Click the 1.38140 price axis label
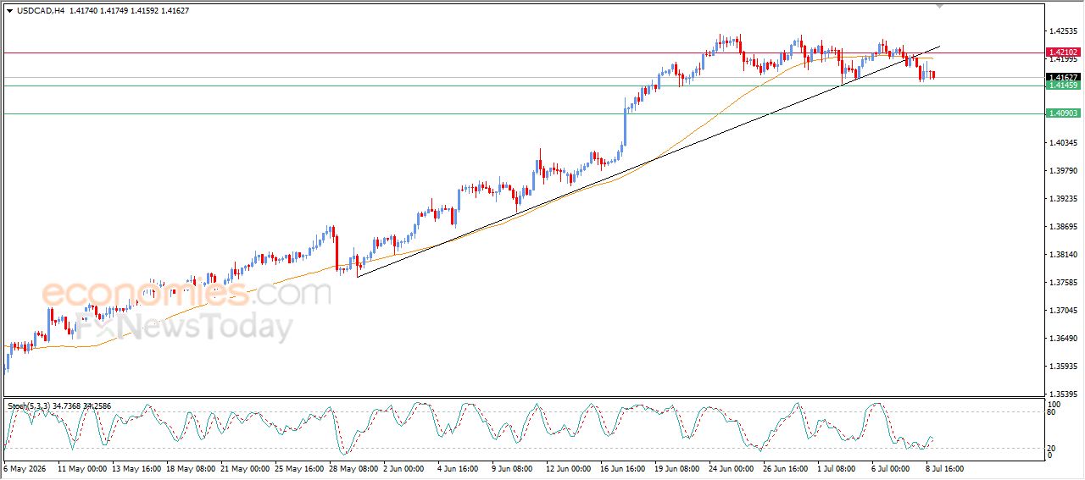The height and width of the screenshot is (480, 1085). [1063, 255]
